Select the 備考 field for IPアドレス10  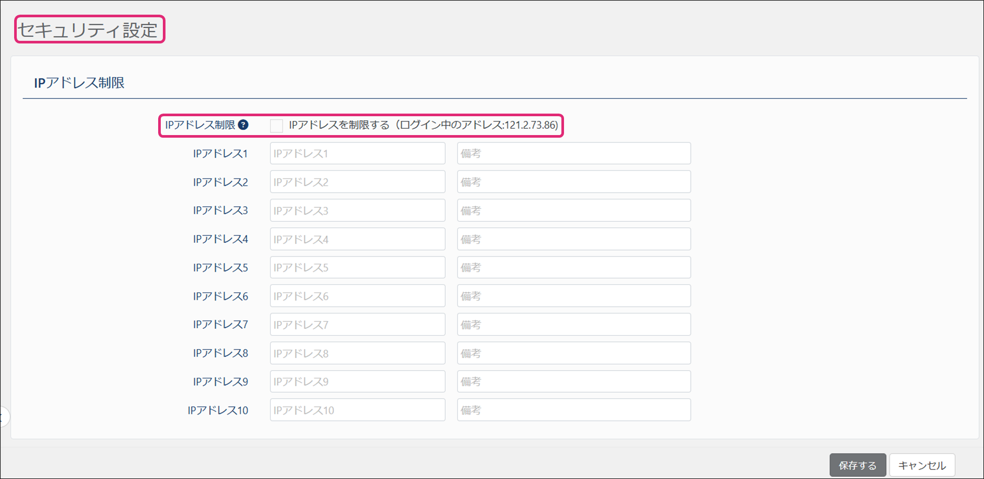573,410
